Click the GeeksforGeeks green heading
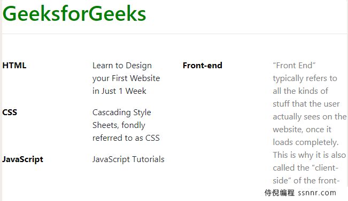Viewport: 348px width, 201px height. tap(74, 13)
